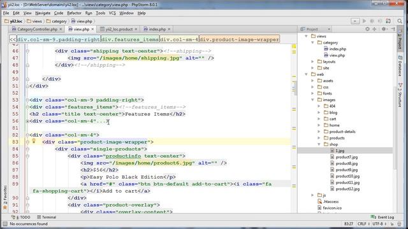Click the collapse all icon in Project panel

click(374, 29)
